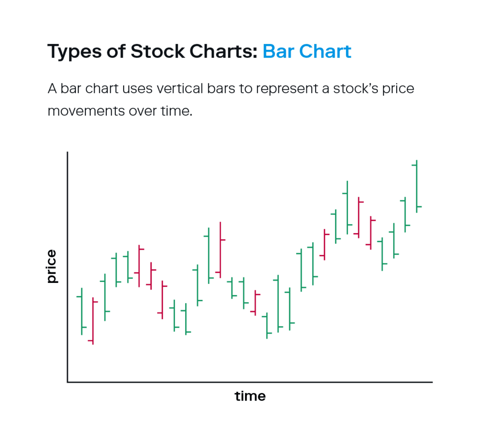Choose the lone red bar in the mid-right rally
This screenshot has height=447, width=502.
coord(324,244)
